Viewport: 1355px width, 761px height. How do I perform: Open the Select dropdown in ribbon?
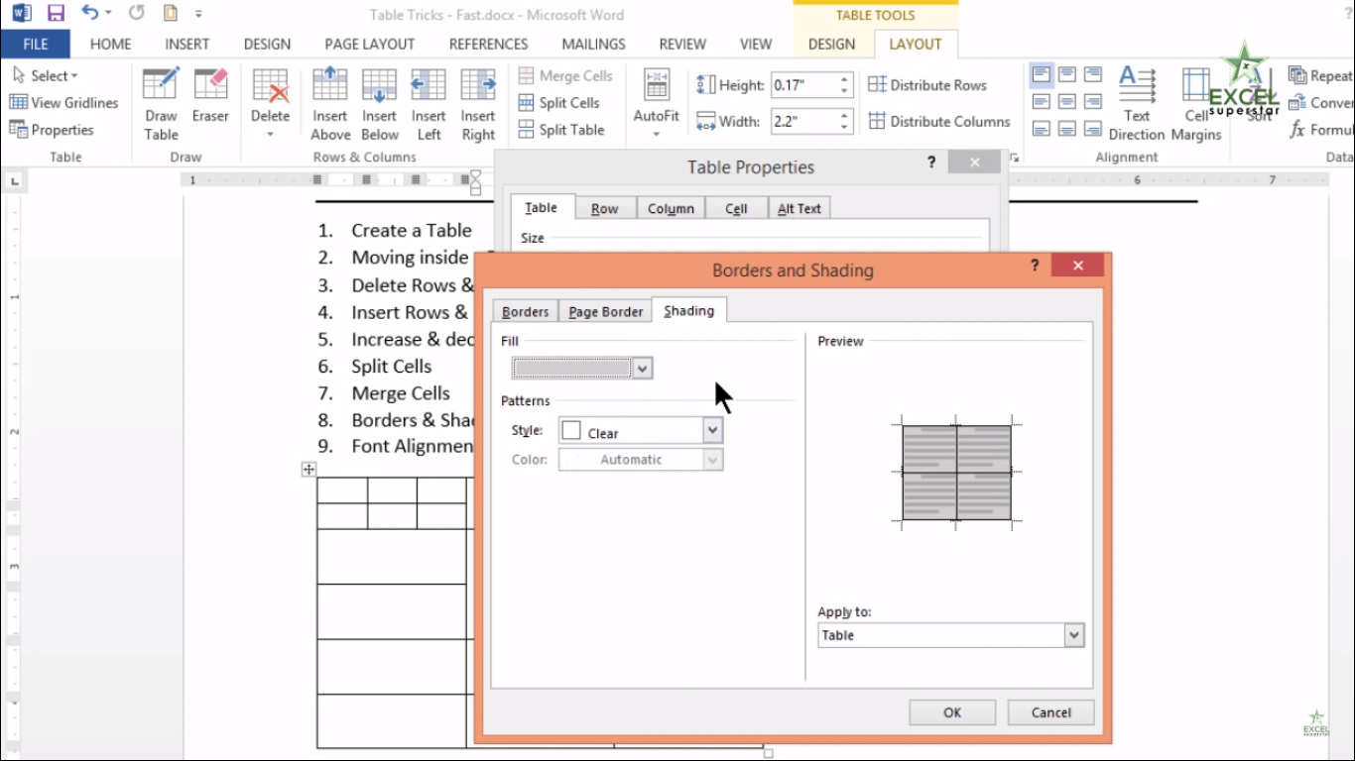[x=46, y=75]
